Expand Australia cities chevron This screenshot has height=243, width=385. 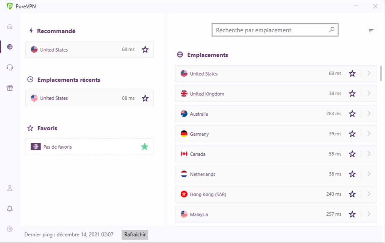(369, 114)
